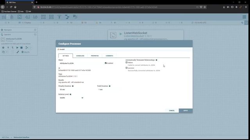The width and height of the screenshot is (250, 140).
Task: Click the Delete button in Operate panel
Action: 25,52
